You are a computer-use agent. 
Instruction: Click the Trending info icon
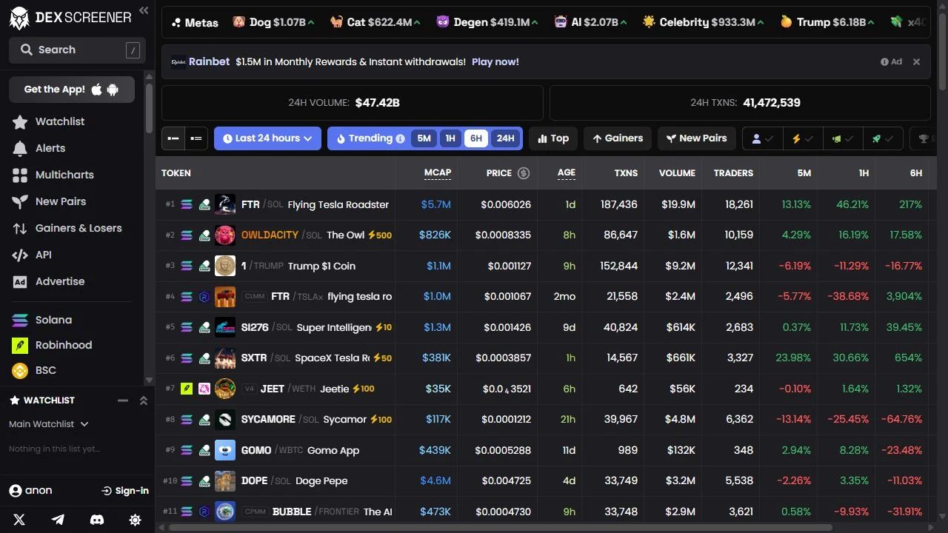[400, 138]
